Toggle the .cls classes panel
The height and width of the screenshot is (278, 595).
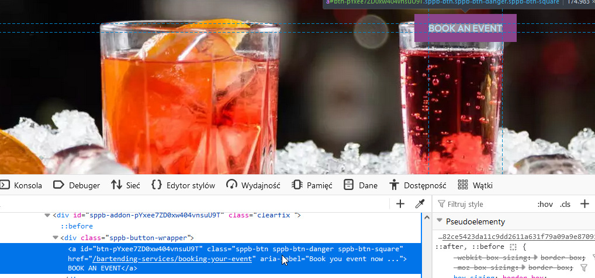tap(565, 204)
